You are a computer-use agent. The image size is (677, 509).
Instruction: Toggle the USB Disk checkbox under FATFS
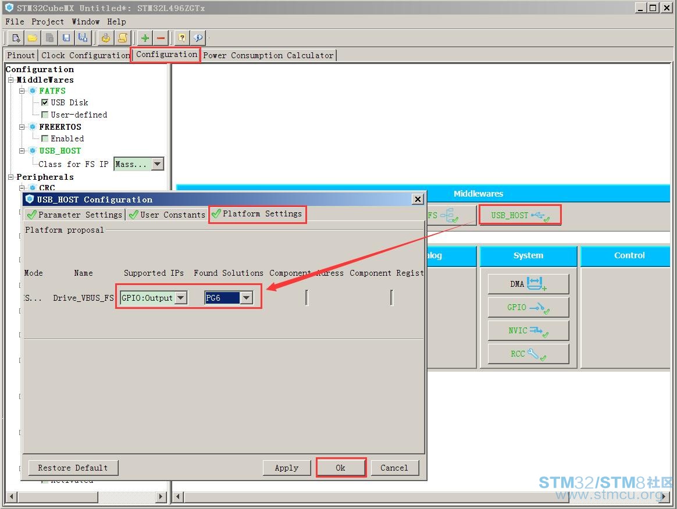[45, 103]
